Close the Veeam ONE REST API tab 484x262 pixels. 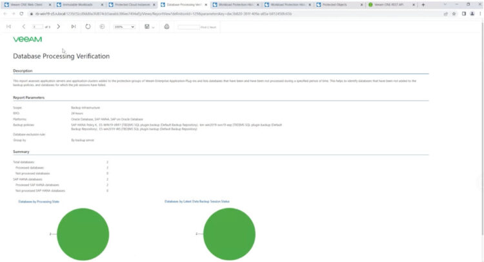[x=414, y=5]
